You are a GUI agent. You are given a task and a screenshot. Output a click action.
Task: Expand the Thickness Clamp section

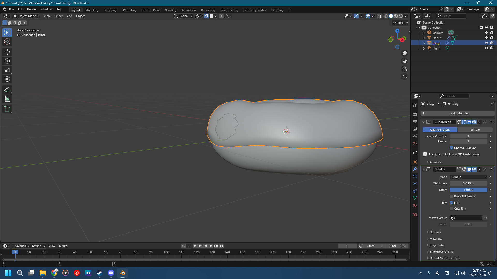[441, 252]
